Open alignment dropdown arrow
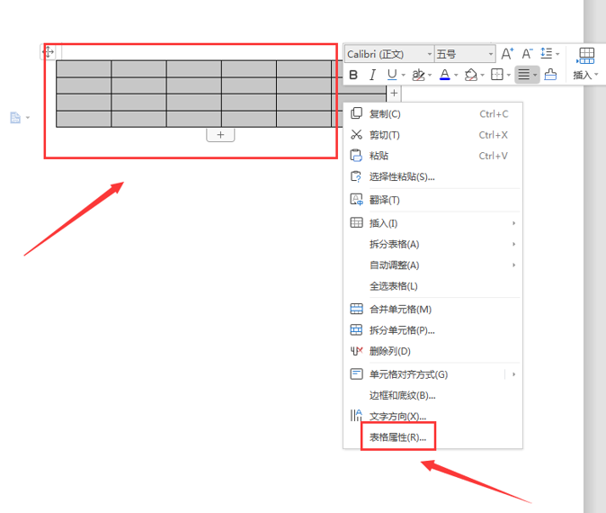This screenshot has height=513, width=606. [535, 75]
